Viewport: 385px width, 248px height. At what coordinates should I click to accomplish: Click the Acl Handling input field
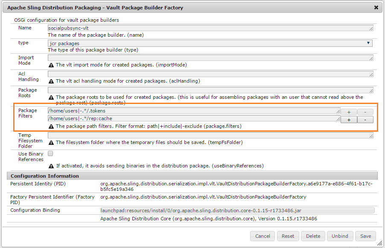pos(210,74)
